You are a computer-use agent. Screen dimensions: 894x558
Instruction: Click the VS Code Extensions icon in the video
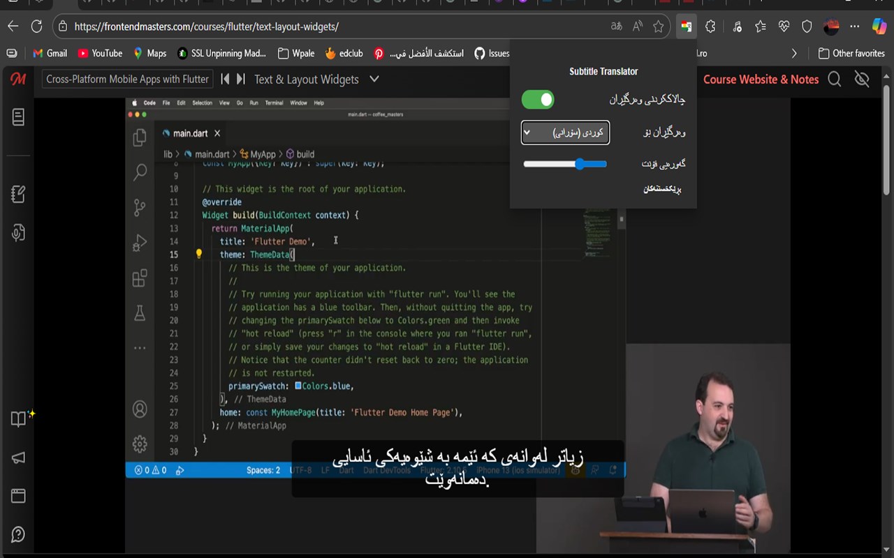pos(140,278)
